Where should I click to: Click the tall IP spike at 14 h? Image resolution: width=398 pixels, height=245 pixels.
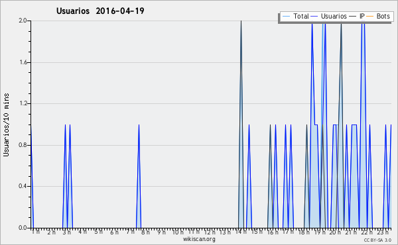(241, 124)
